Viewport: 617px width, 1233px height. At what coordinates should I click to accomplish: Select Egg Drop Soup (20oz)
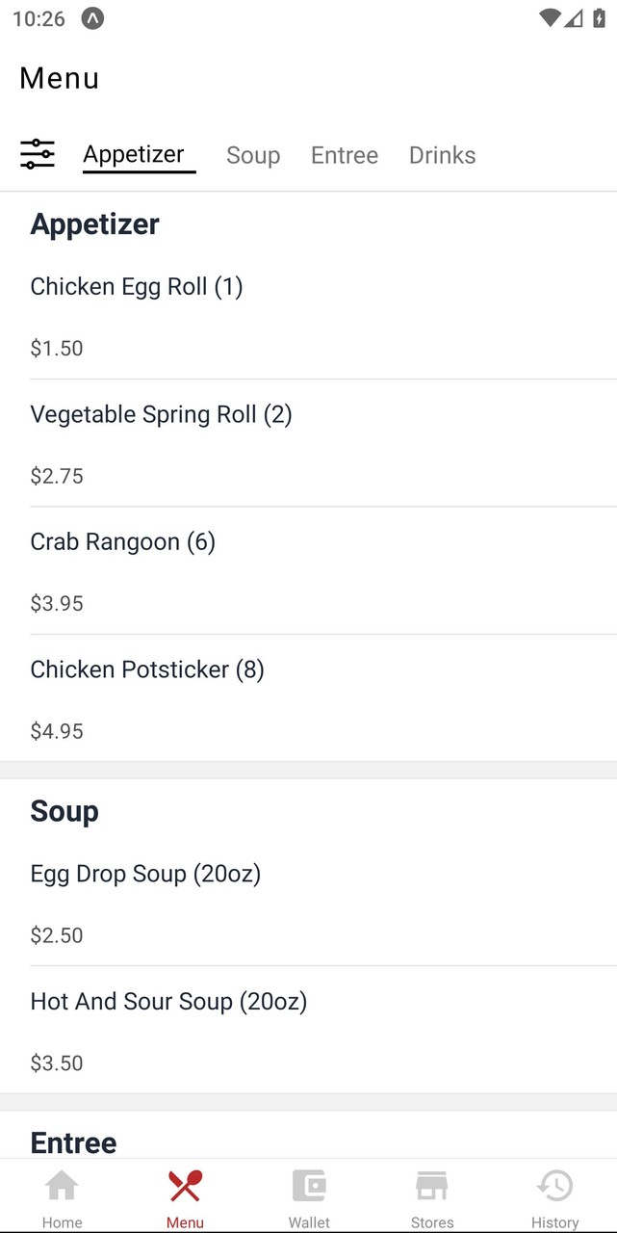(x=145, y=874)
